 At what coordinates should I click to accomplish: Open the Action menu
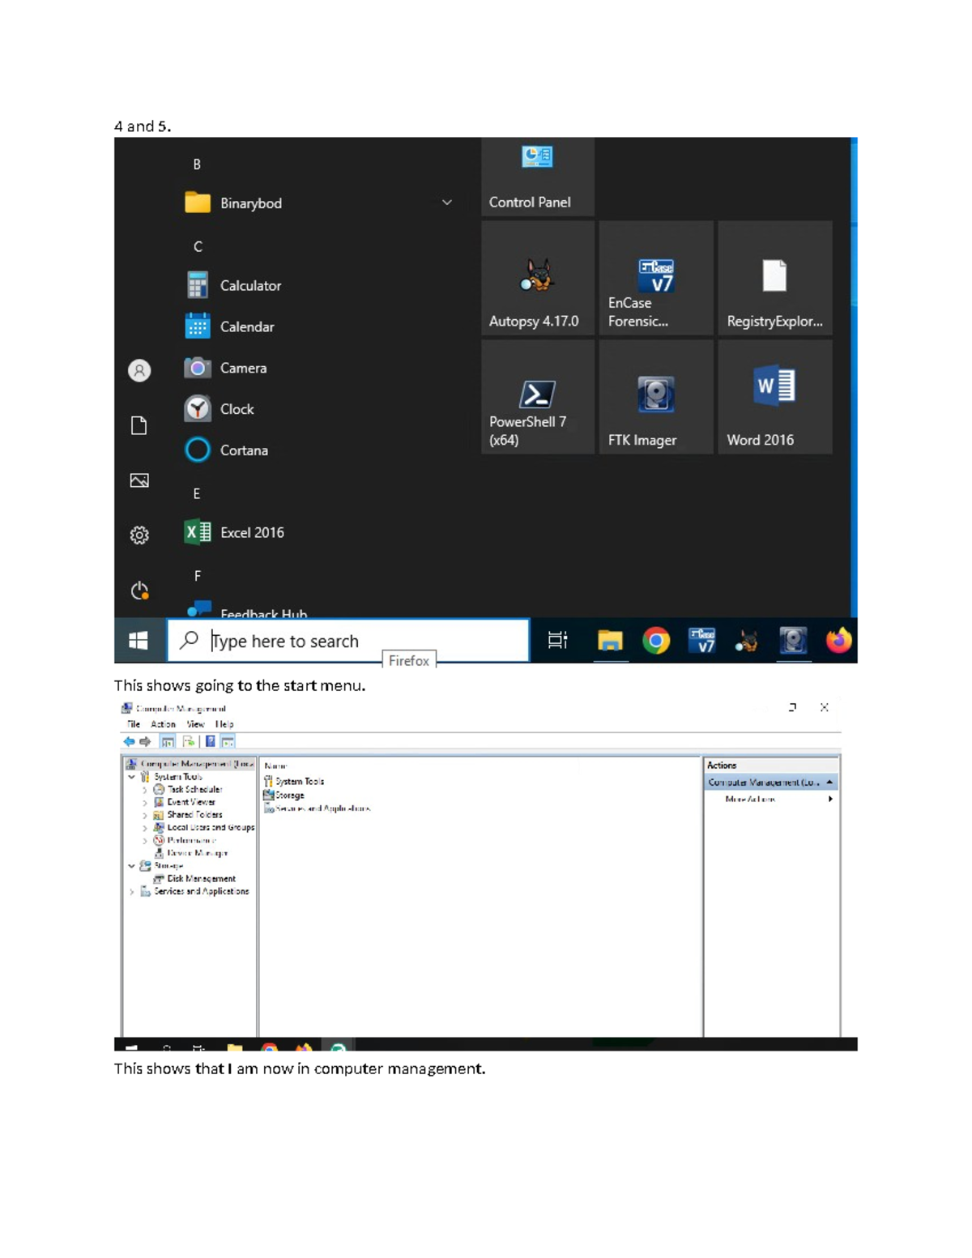pyautogui.click(x=163, y=724)
